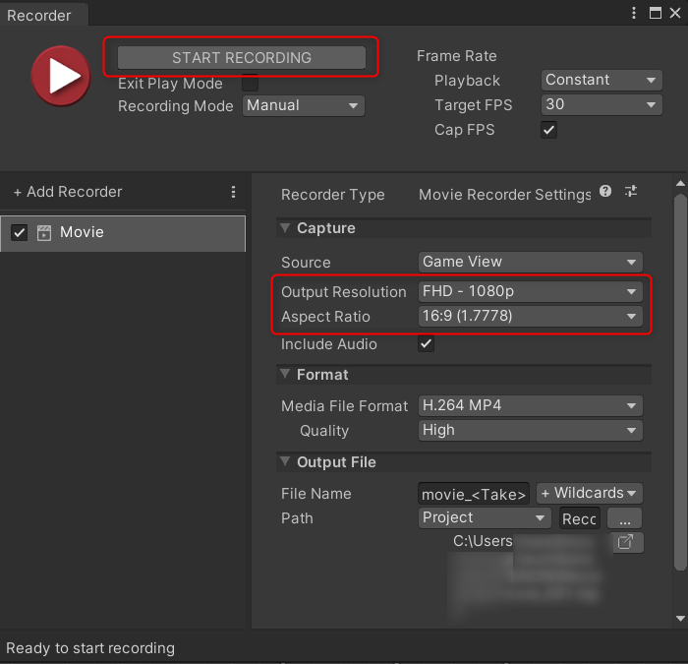This screenshot has height=664, width=688.
Task: Click scrollbar down arrow
Action: (x=680, y=619)
